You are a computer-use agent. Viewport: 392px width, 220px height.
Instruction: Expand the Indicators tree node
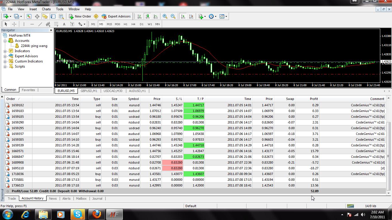[5, 51]
